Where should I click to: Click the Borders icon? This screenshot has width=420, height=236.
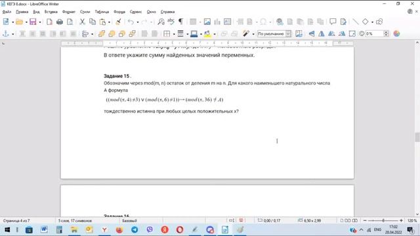pyautogui.click(x=167, y=33)
